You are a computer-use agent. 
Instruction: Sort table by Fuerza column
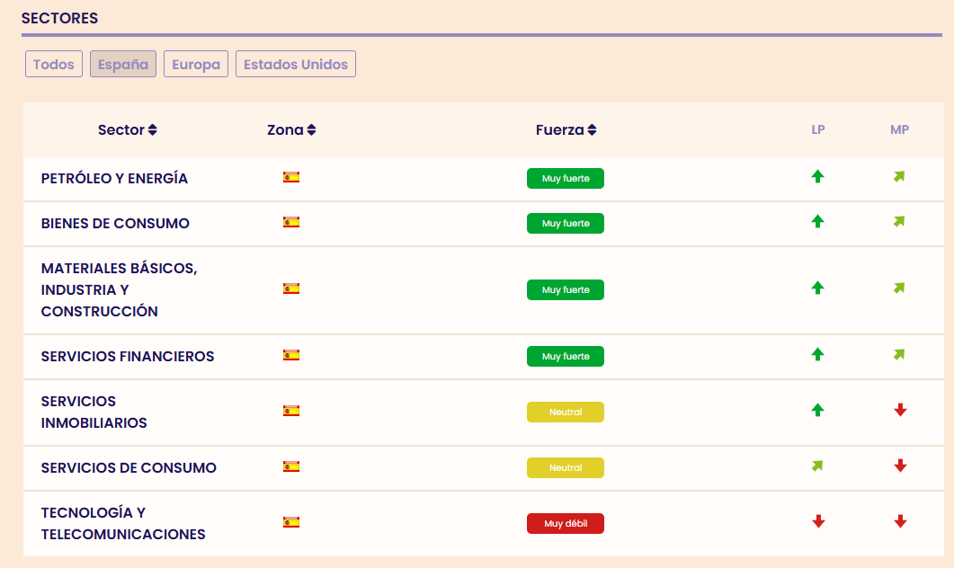(x=566, y=129)
